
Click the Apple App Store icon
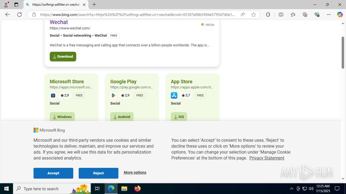click(174, 95)
